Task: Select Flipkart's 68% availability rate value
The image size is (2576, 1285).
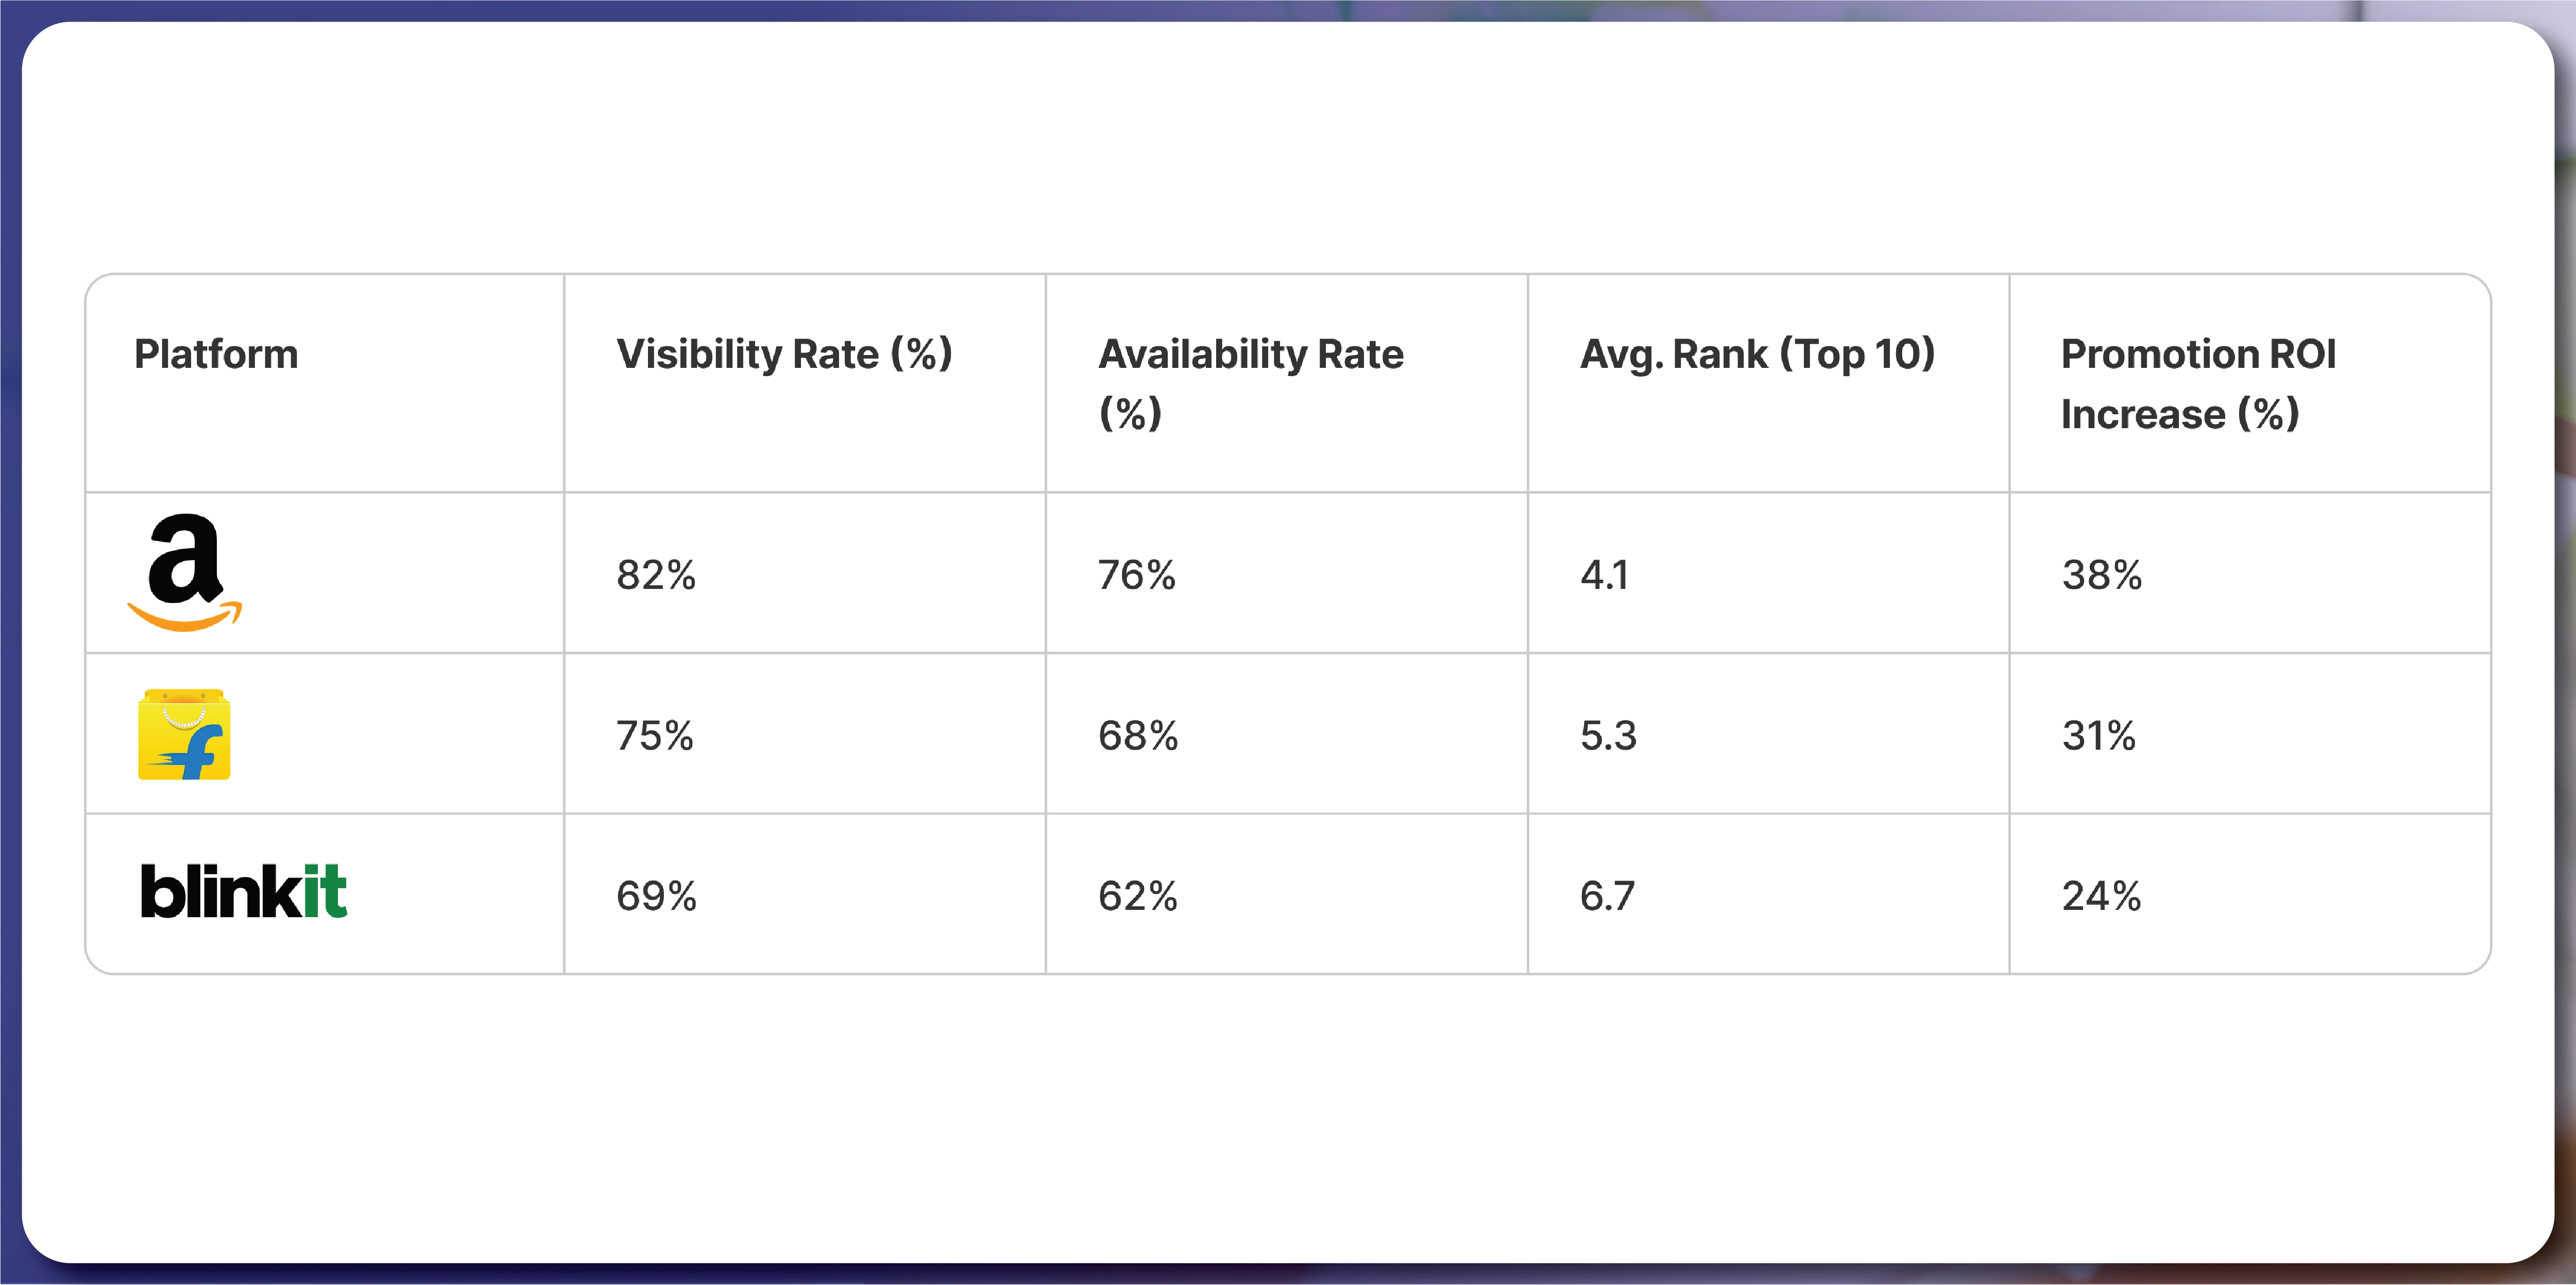Action: click(1138, 736)
